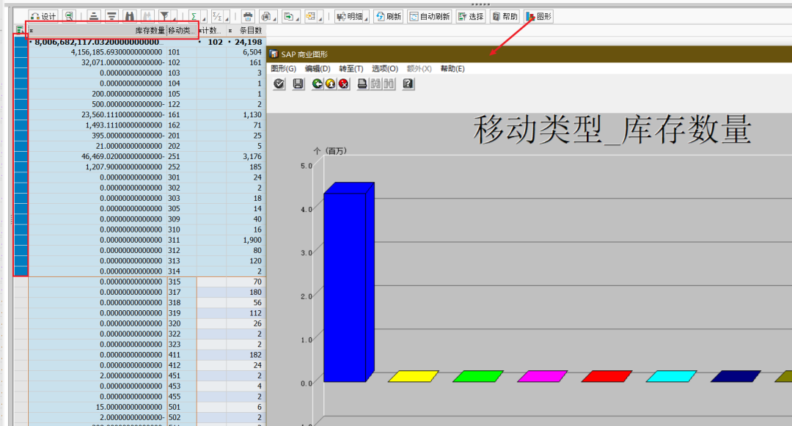Click the cyan bar in chart
The height and width of the screenshot is (426, 792).
(671, 376)
